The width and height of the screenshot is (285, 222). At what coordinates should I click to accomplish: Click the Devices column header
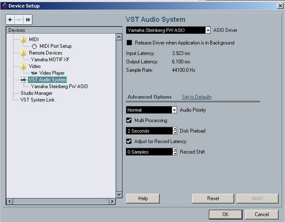pos(64,30)
